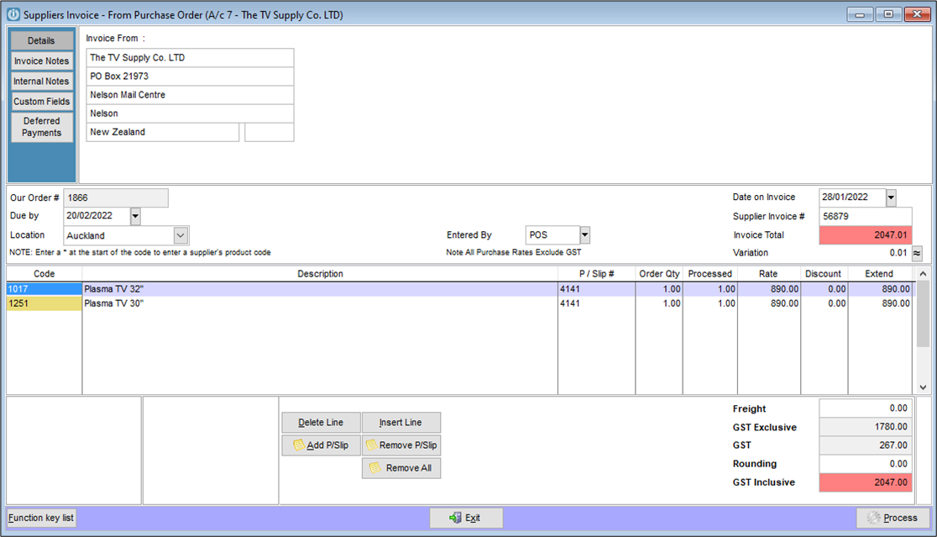Open the Internal Notes tab
The image size is (937, 537).
pyautogui.click(x=41, y=82)
